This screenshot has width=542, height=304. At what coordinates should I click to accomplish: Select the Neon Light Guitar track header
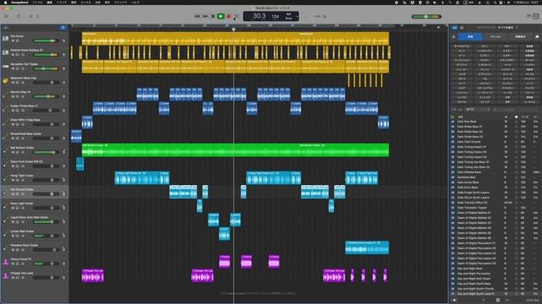click(34, 206)
